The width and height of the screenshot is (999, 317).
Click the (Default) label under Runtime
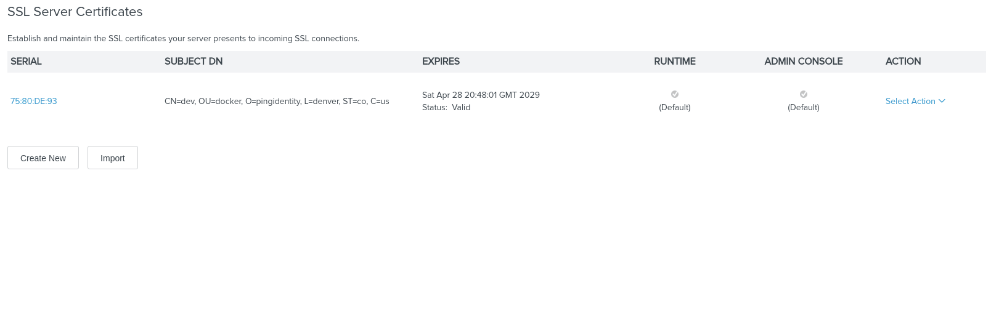click(x=675, y=107)
